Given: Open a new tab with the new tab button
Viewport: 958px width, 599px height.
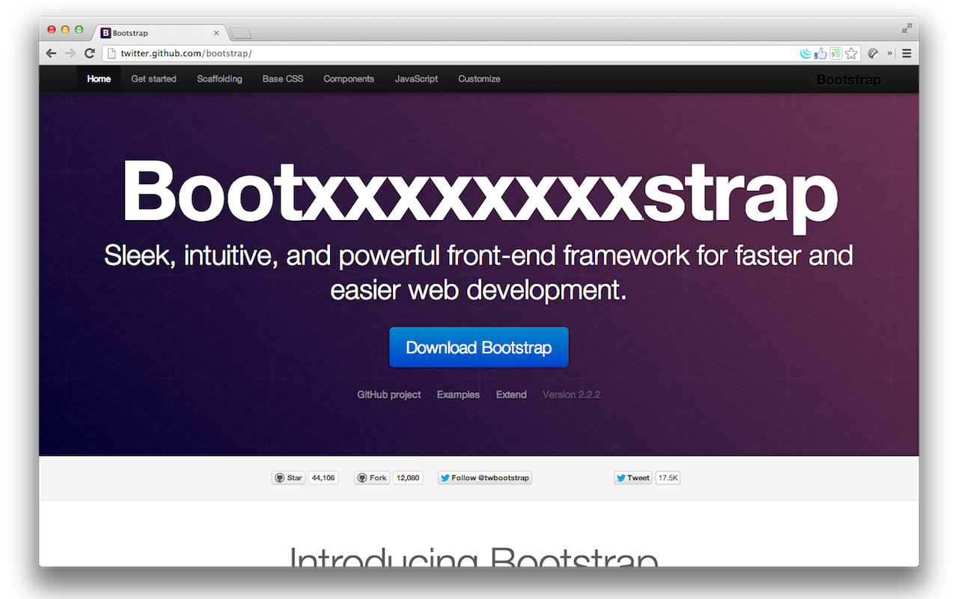Looking at the screenshot, I should pos(240,33).
